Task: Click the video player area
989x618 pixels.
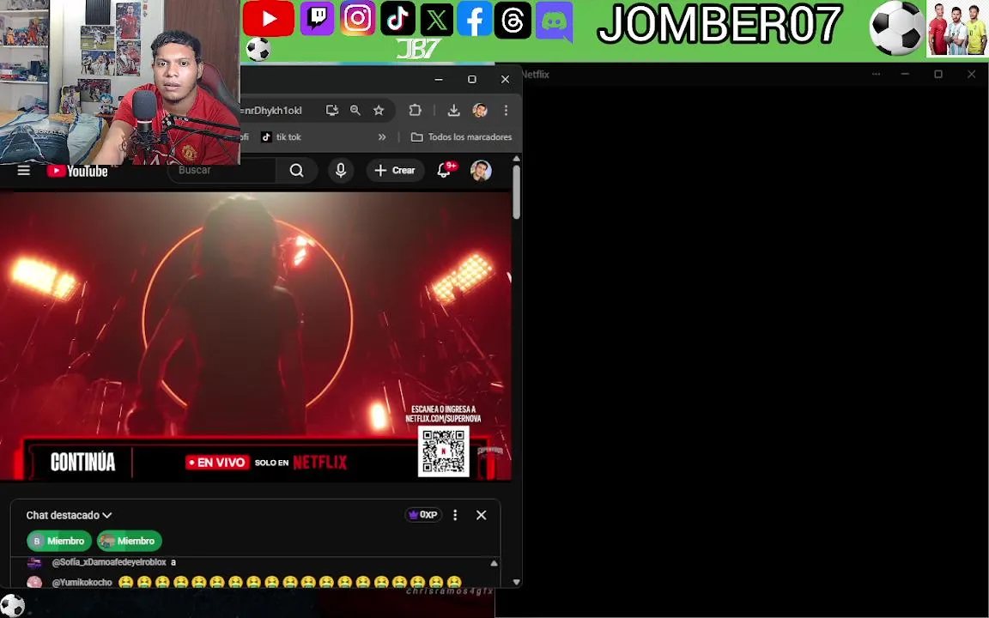Action: (x=256, y=336)
